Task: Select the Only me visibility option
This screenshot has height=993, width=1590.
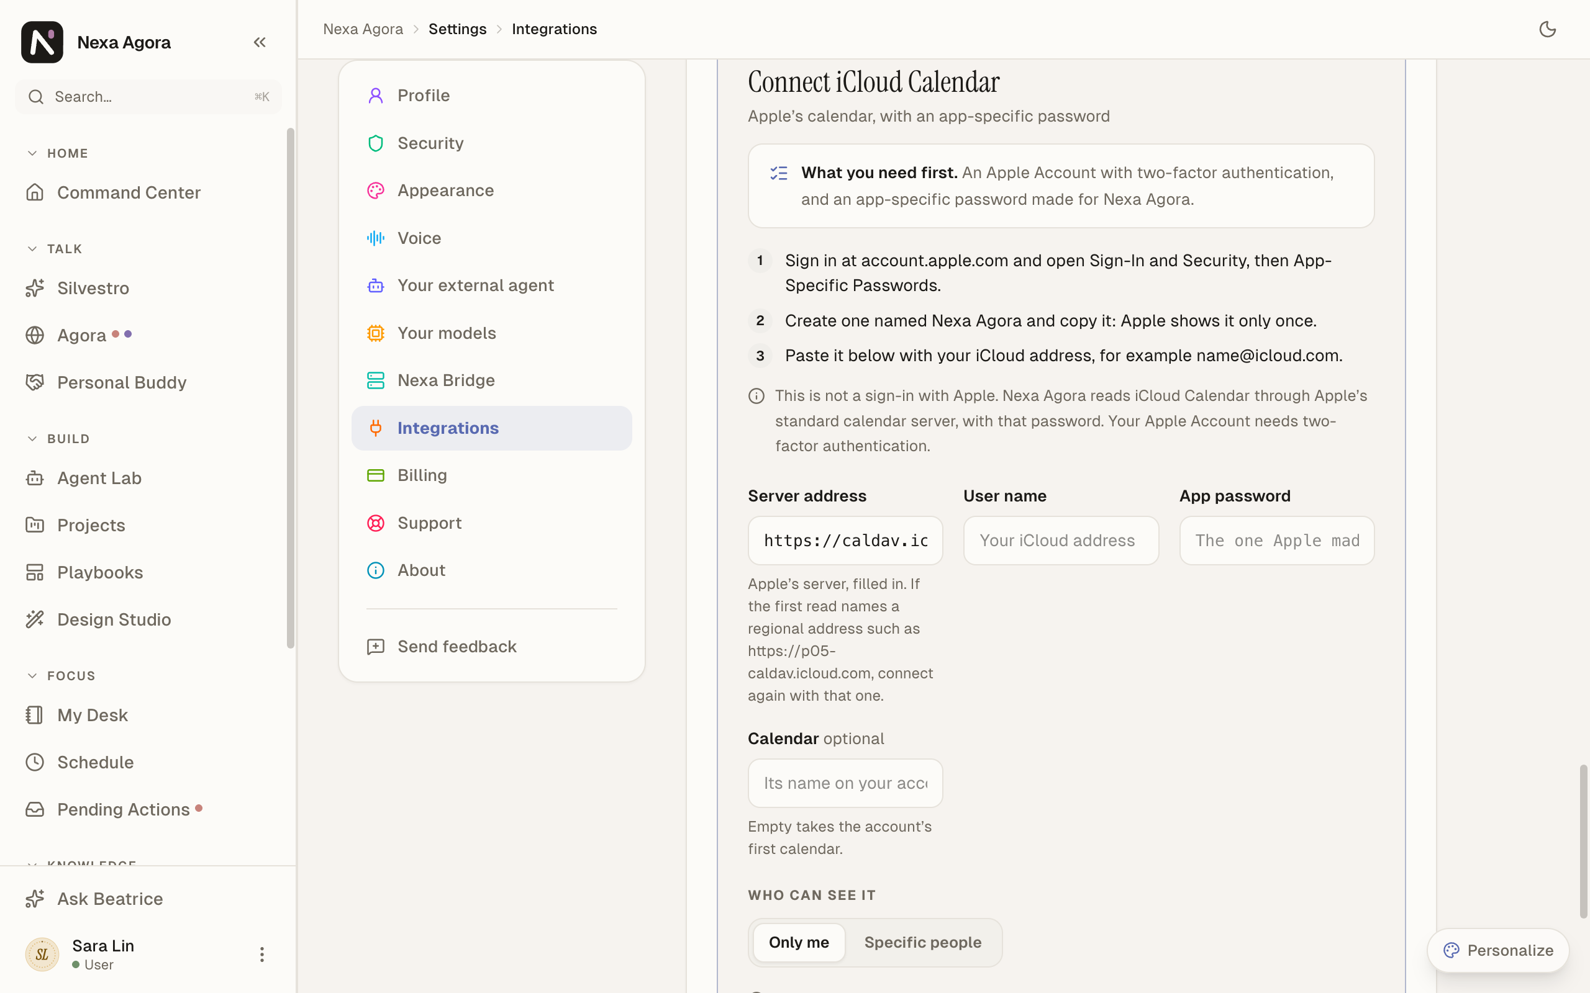Action: pyautogui.click(x=798, y=943)
